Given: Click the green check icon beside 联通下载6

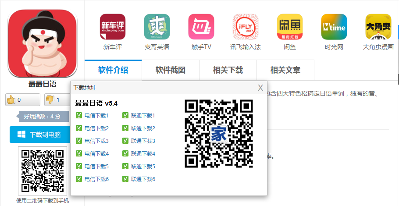Looking at the screenshot, I should tap(125, 179).
